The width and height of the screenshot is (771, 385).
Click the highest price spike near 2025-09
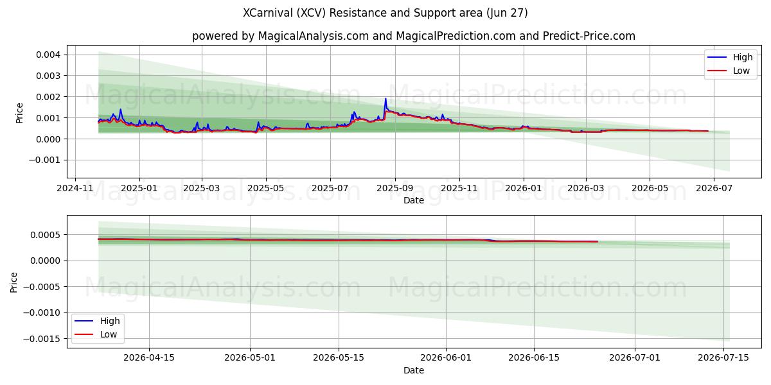pyautogui.click(x=385, y=99)
